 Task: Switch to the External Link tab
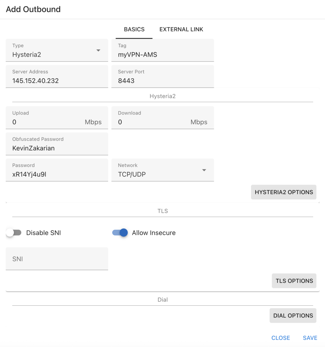(181, 29)
